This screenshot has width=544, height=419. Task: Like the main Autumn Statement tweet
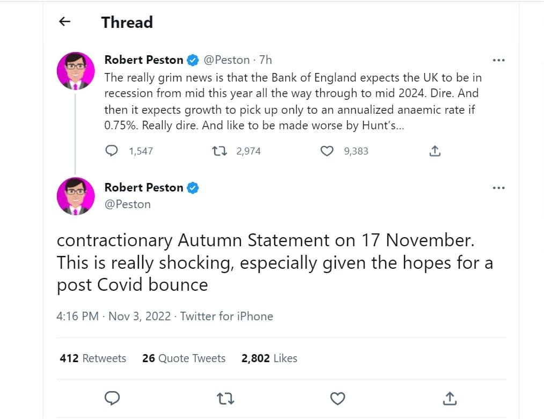click(x=337, y=398)
